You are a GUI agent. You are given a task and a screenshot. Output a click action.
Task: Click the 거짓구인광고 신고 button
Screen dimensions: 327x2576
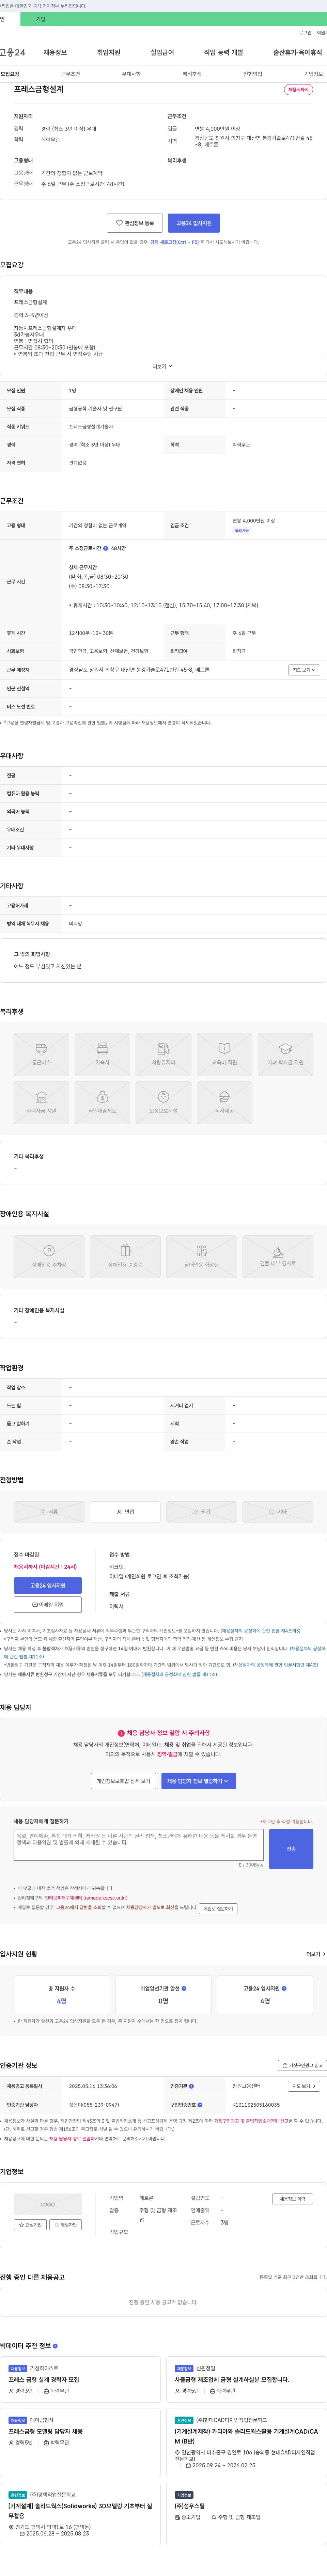pos(302,2065)
